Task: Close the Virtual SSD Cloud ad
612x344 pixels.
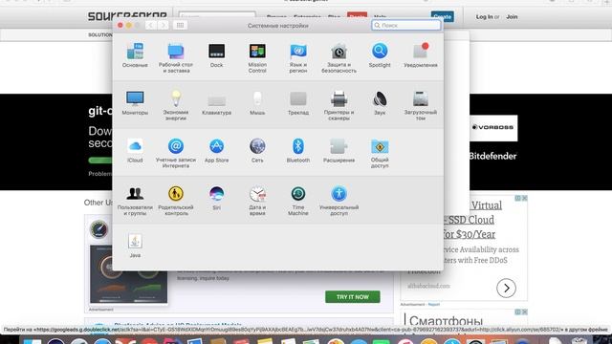Action: pos(525,198)
